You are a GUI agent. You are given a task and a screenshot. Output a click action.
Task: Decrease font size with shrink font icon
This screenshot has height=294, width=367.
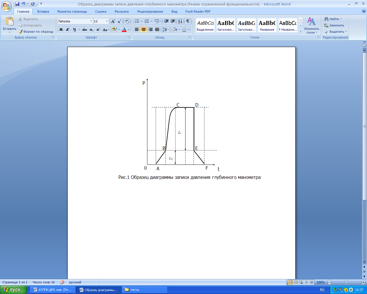click(119, 21)
